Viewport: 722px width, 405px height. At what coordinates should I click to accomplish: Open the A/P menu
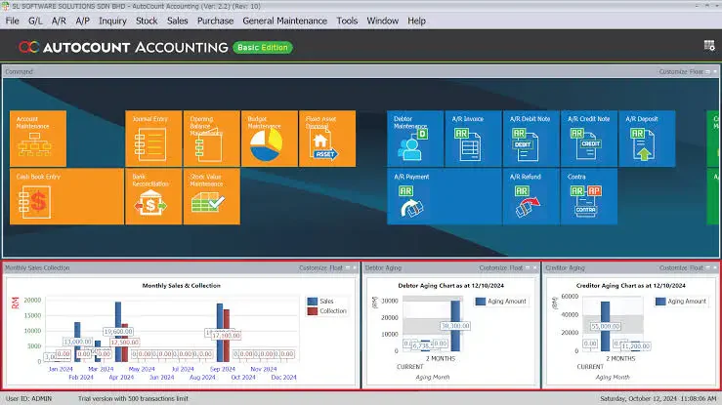(x=82, y=20)
